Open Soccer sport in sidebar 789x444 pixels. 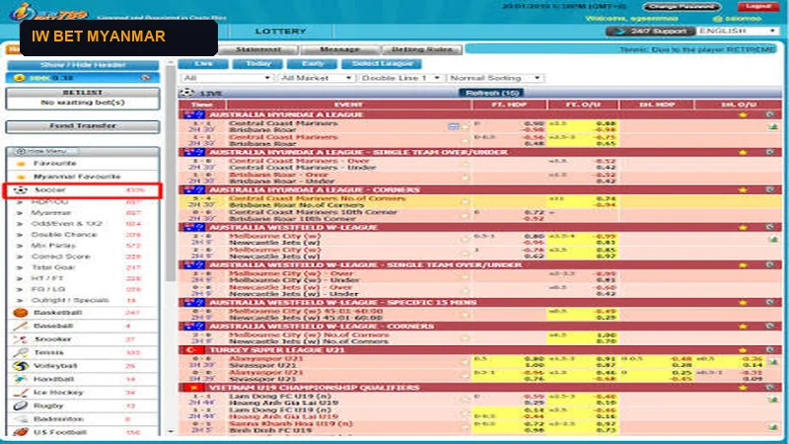82,190
